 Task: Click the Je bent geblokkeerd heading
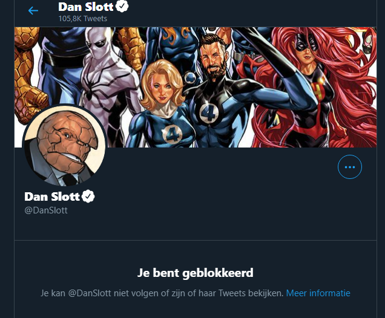[195, 273]
